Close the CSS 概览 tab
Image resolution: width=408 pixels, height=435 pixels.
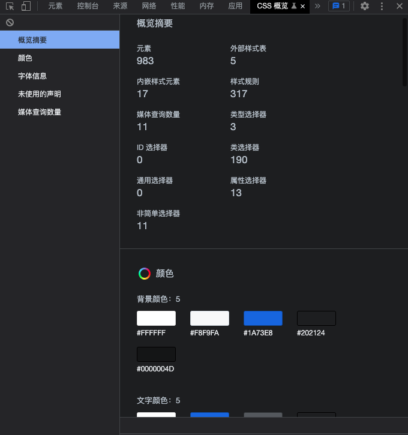(x=303, y=7)
